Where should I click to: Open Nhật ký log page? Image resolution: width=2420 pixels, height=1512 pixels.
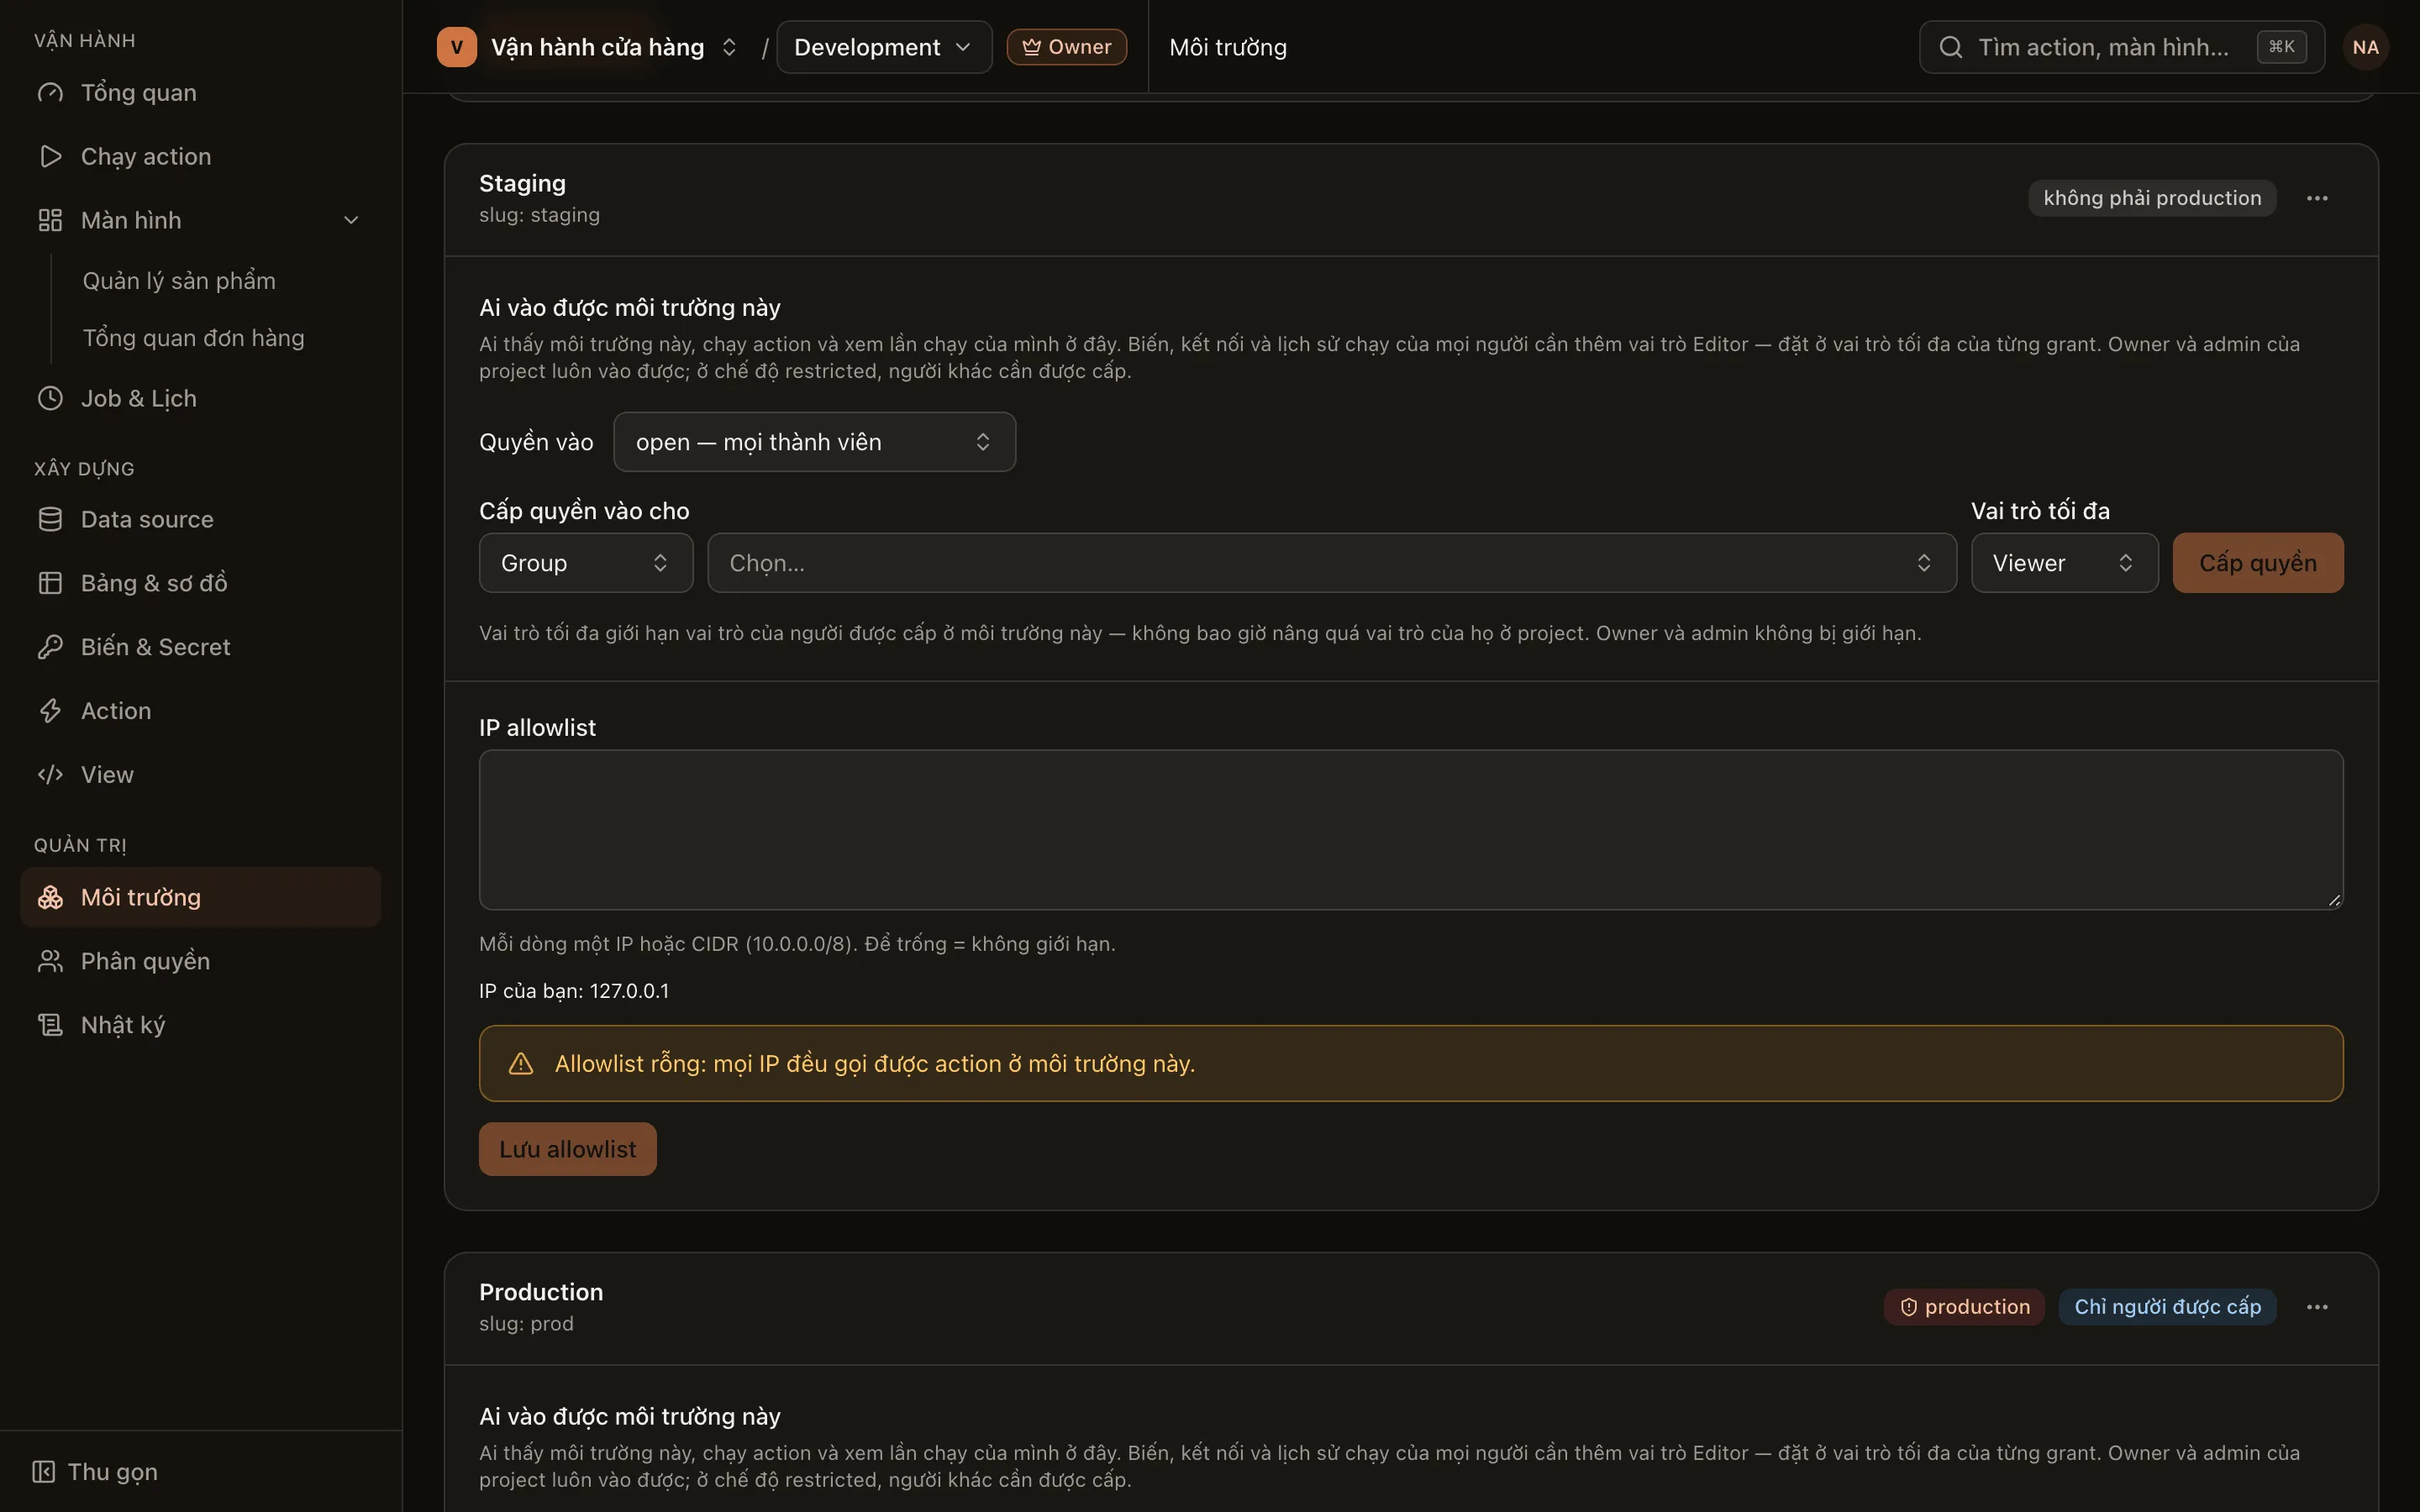pyautogui.click(x=200, y=1025)
